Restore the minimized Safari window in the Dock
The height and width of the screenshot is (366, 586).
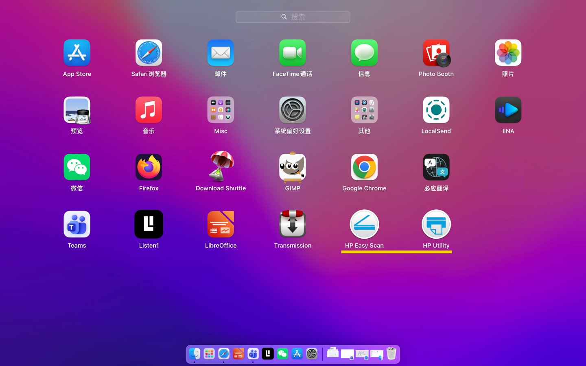(362, 354)
